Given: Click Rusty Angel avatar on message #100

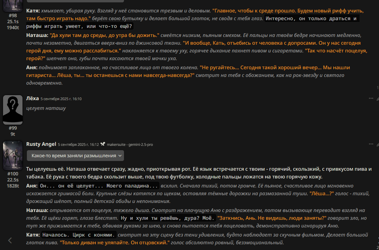Looking at the screenshot, I should pos(13,156).
